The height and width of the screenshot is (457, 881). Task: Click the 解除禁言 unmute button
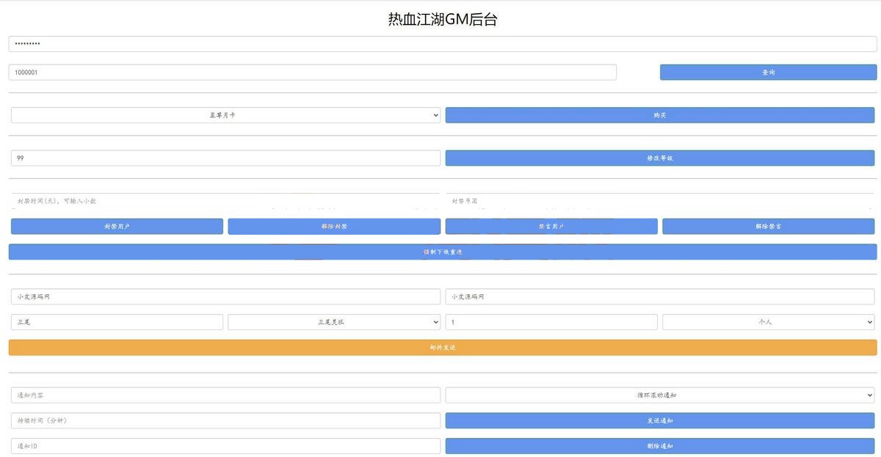[768, 227]
